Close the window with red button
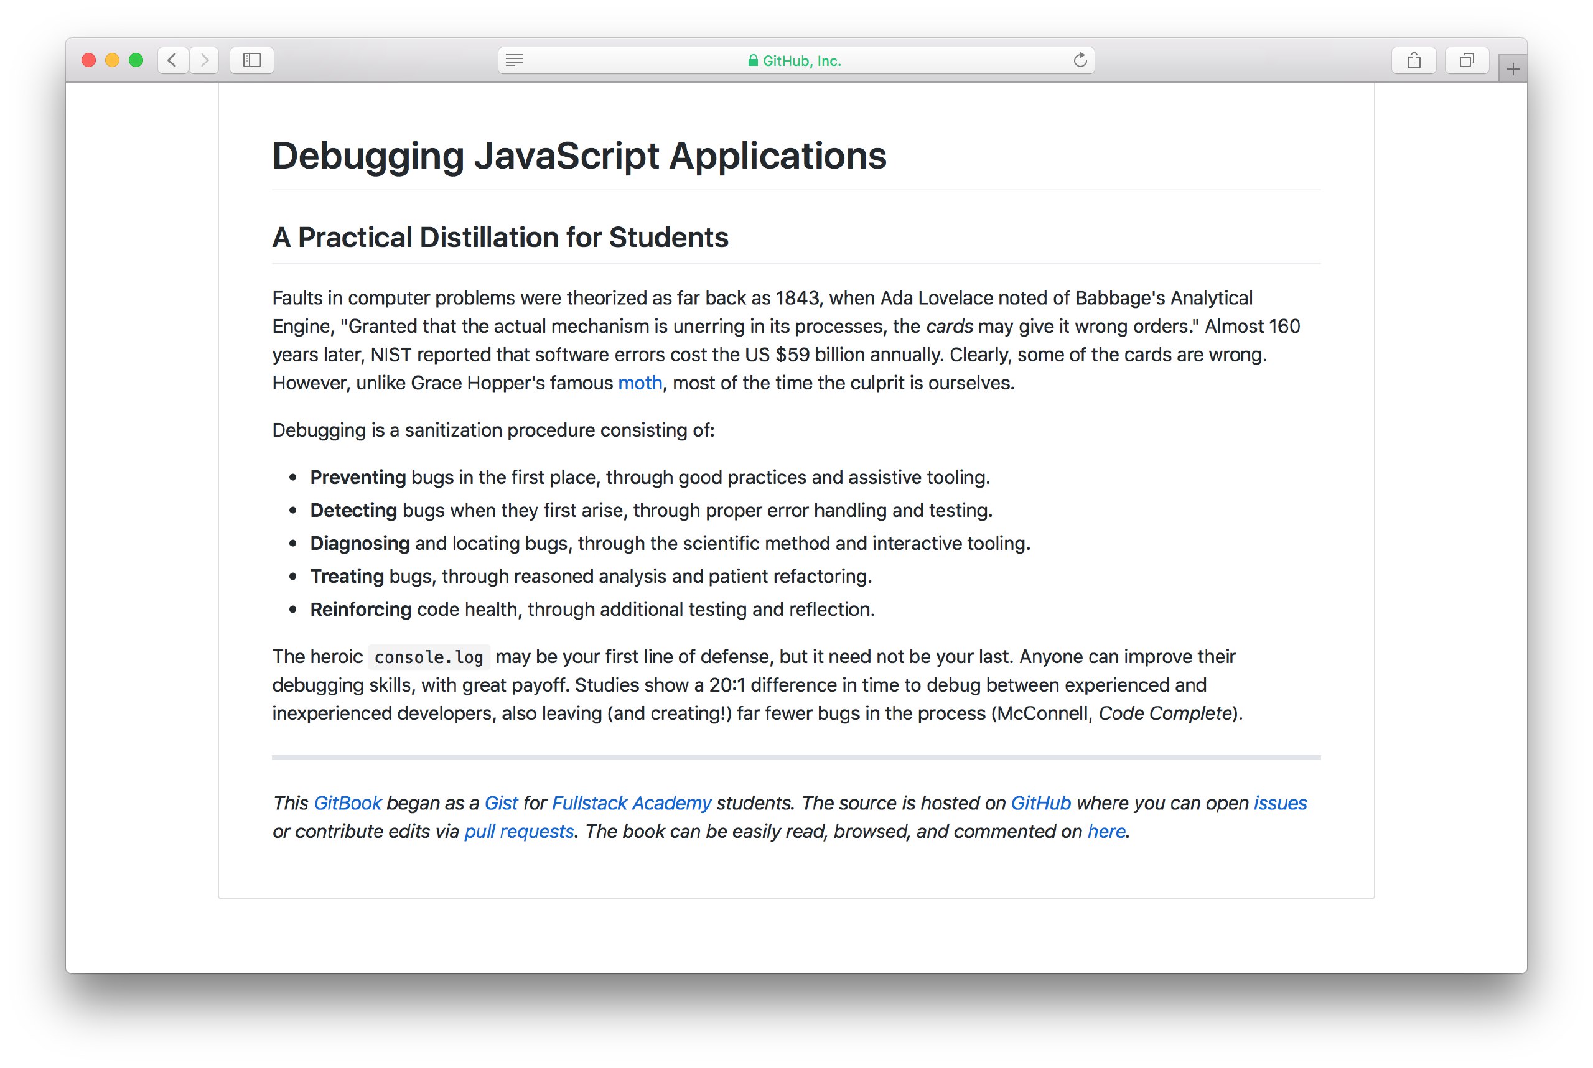The height and width of the screenshot is (1068, 1593). [x=88, y=60]
